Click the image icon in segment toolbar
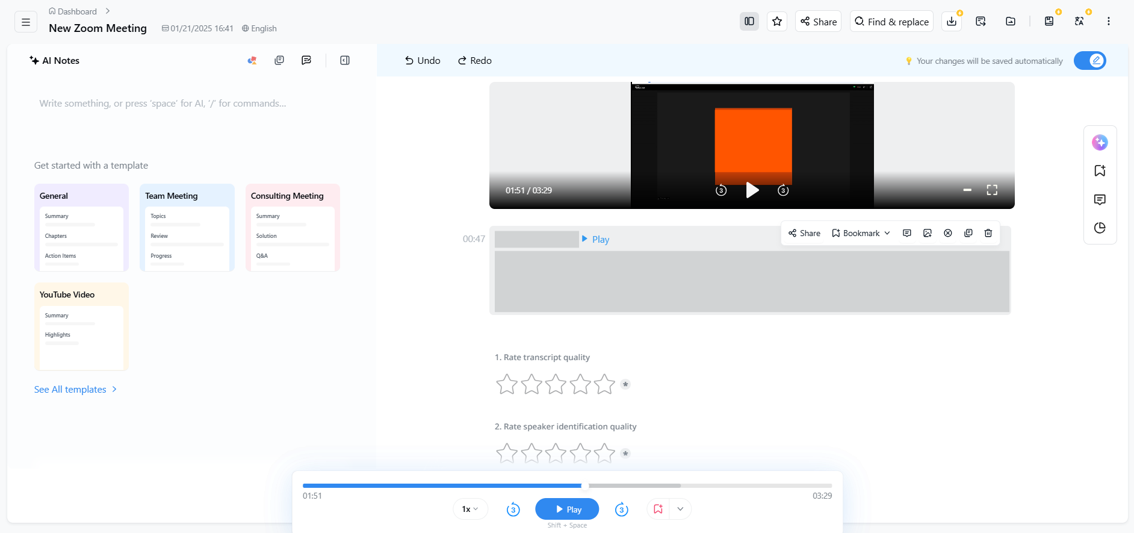This screenshot has height=533, width=1134. point(928,233)
